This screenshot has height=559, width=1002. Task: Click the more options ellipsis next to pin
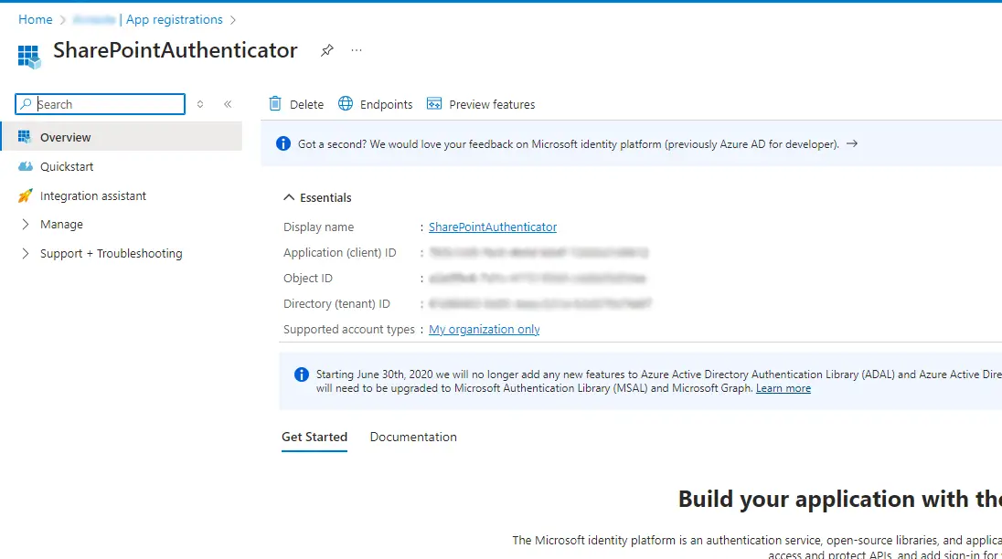[356, 51]
